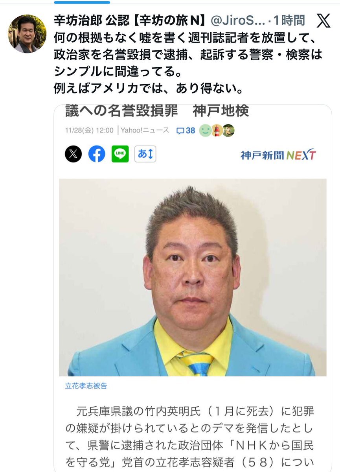Click the 立花孝志被告 caption link
The width and height of the screenshot is (340, 472).
click(x=86, y=386)
